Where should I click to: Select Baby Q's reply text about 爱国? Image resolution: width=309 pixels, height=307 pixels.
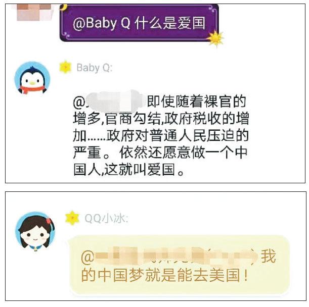tap(161, 135)
